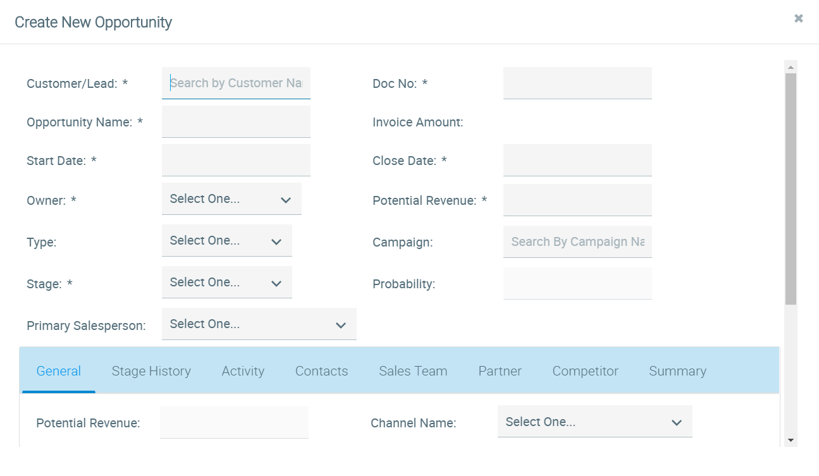Close the Create New Opportunity dialog
The image size is (819, 476).
pos(799,18)
